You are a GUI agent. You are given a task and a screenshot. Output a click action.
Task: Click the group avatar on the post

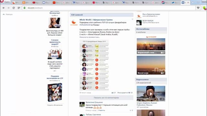click(x=74, y=22)
